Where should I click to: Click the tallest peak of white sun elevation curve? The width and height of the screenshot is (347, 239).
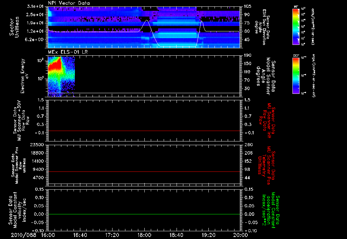click(x=146, y=20)
